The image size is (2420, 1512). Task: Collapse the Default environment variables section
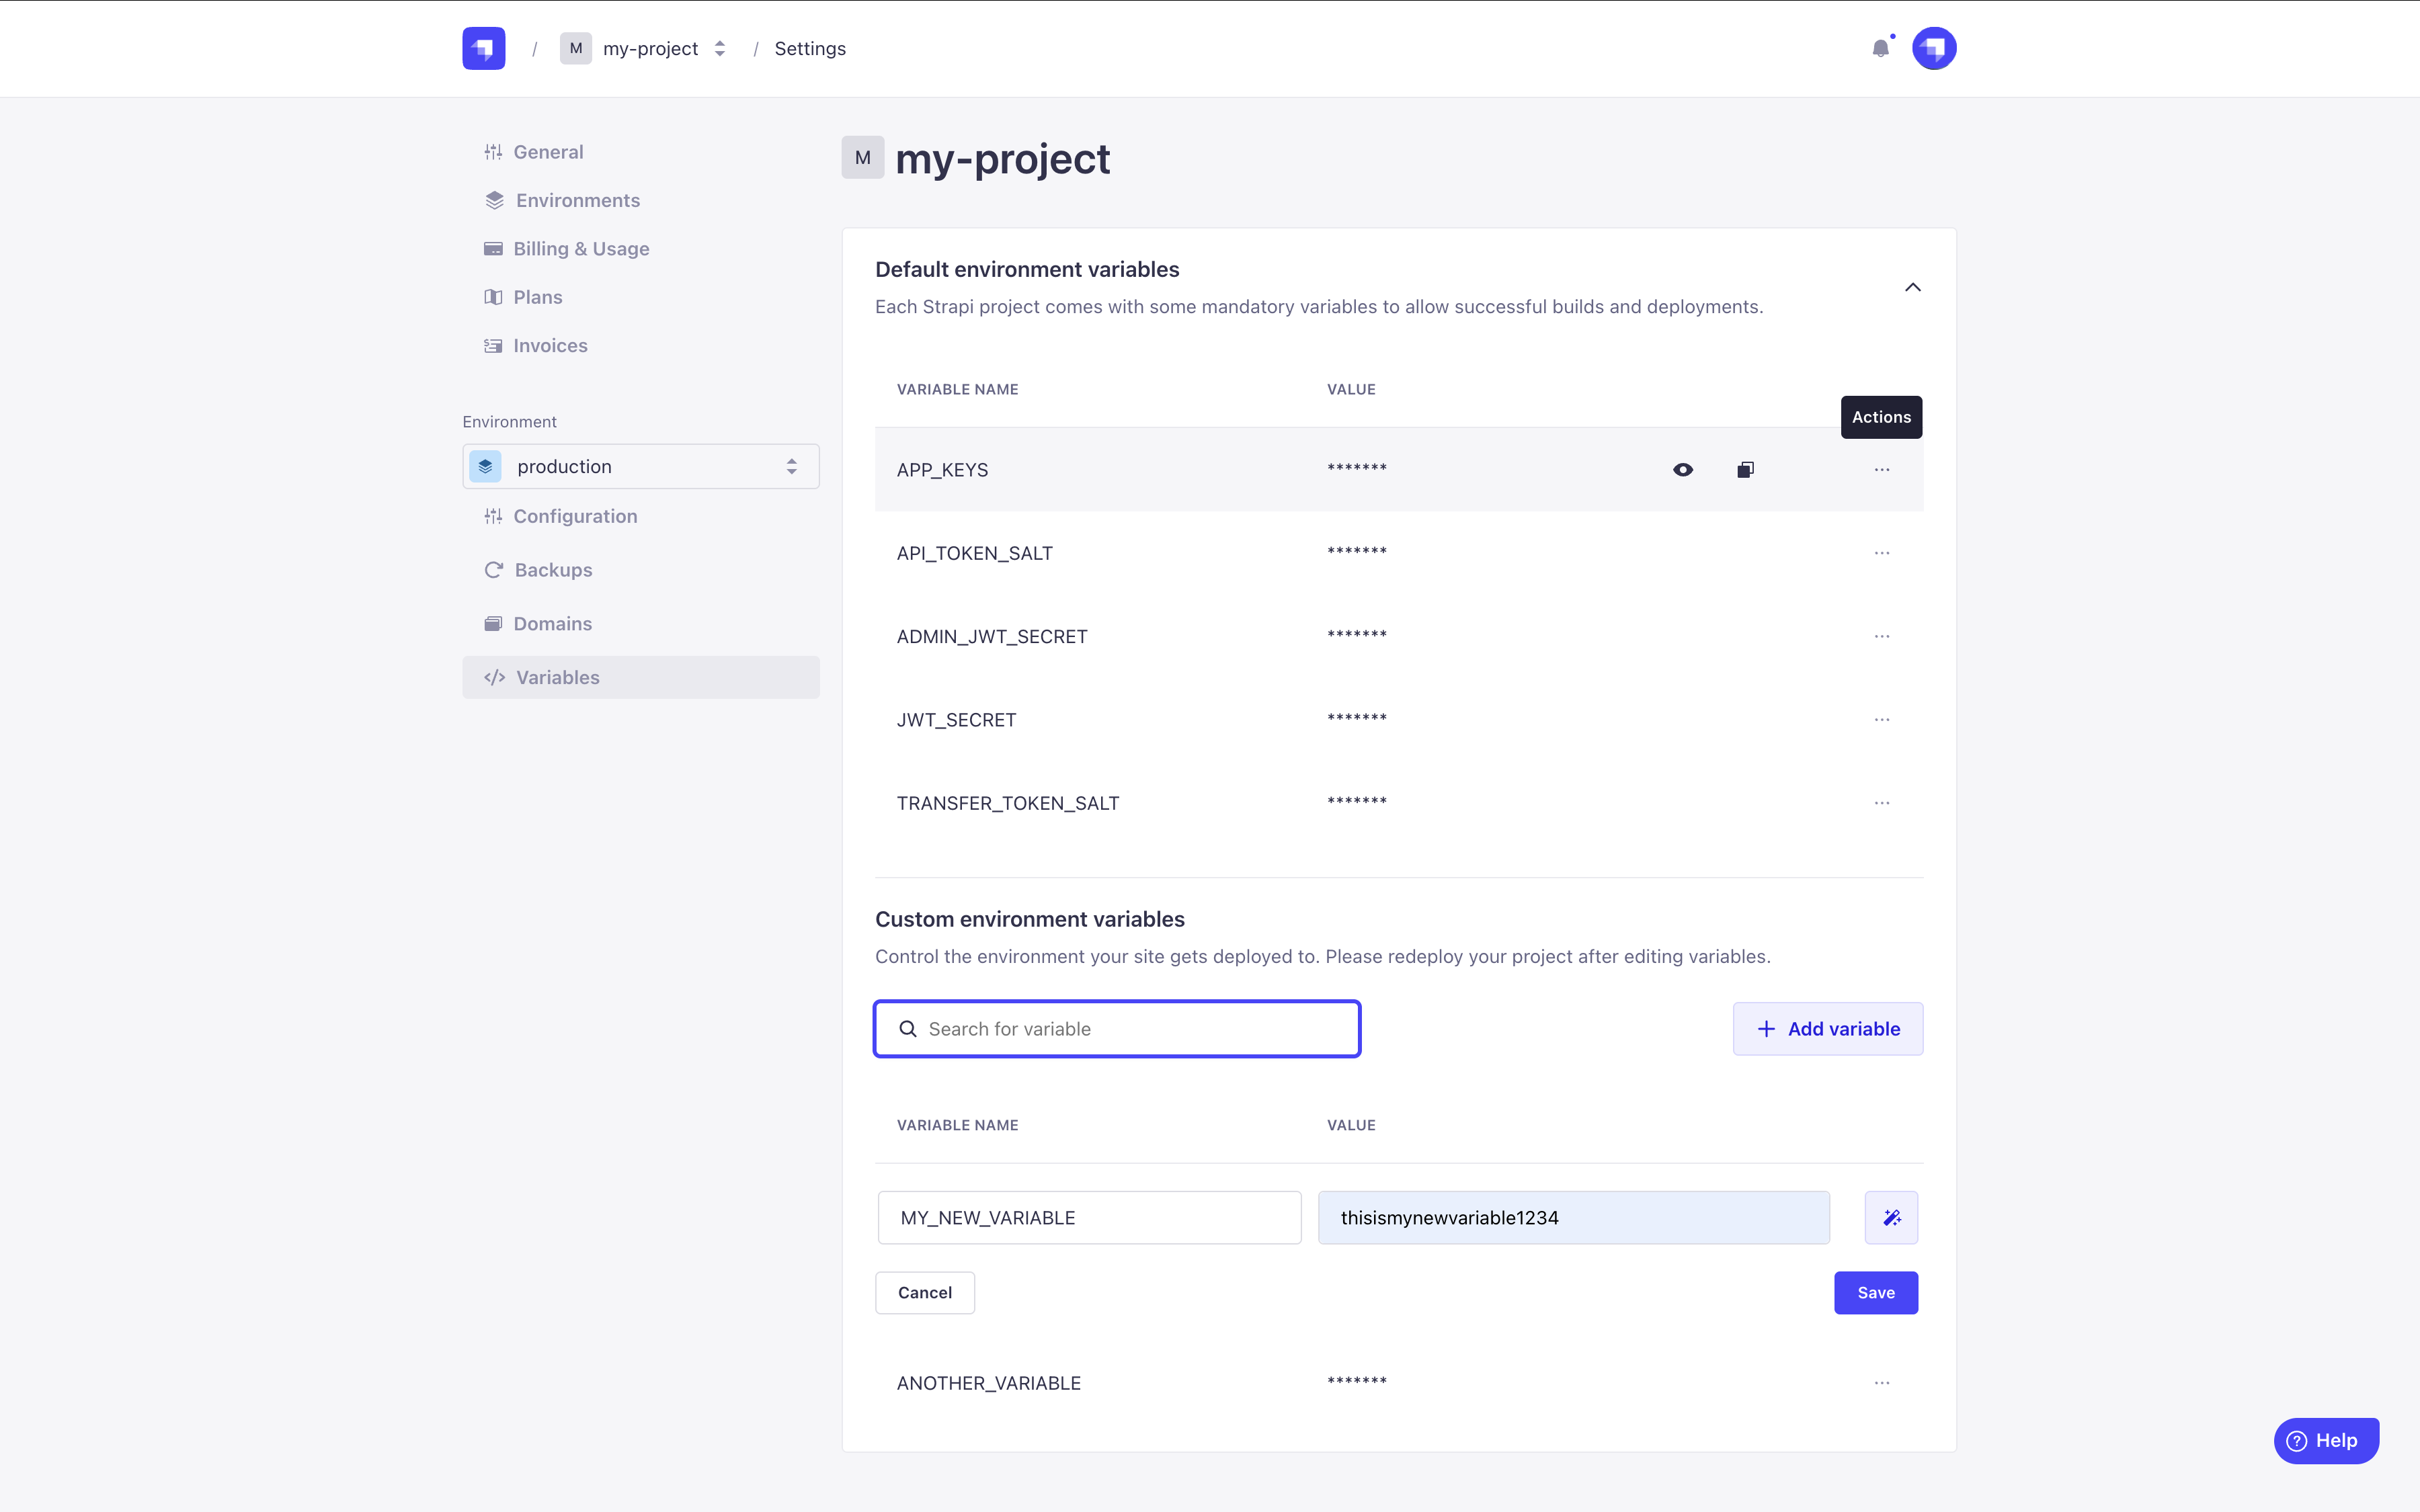point(1912,287)
